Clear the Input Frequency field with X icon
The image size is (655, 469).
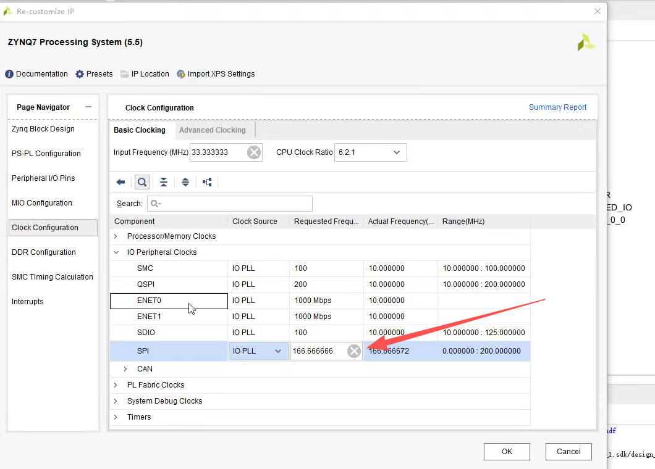[x=253, y=152]
